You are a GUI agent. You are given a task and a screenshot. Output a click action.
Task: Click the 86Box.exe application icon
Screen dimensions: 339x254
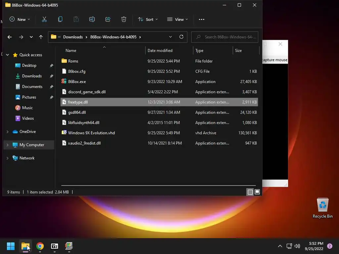64,81
